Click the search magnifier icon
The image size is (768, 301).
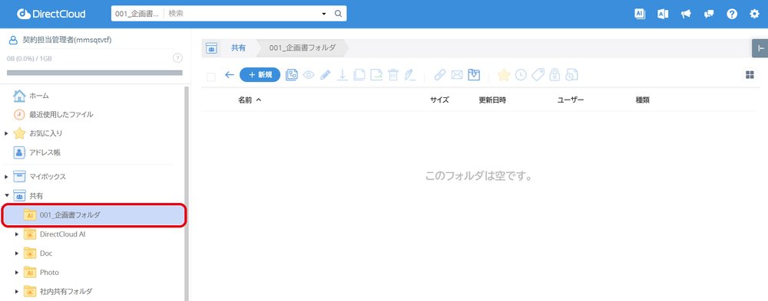pyautogui.click(x=338, y=14)
